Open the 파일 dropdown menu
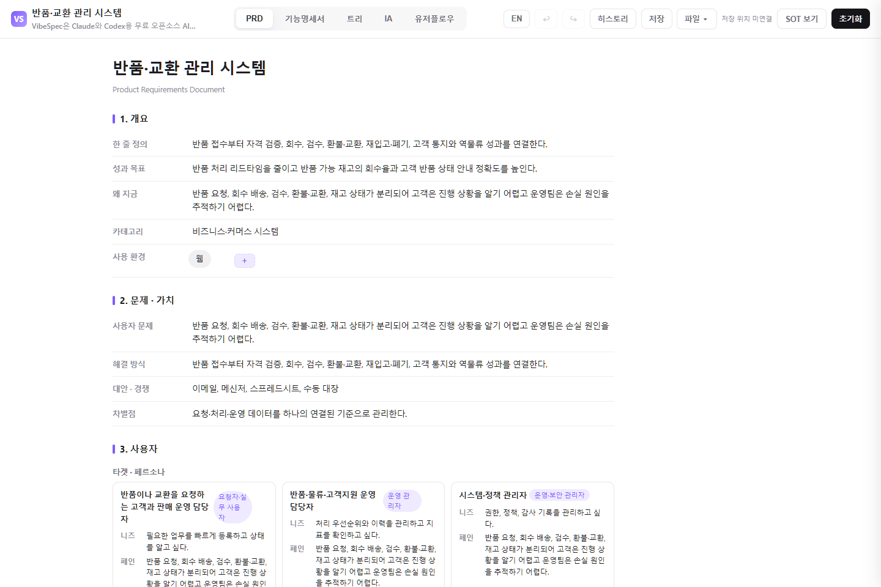Viewport: 881px width, 587px height. coord(696,19)
